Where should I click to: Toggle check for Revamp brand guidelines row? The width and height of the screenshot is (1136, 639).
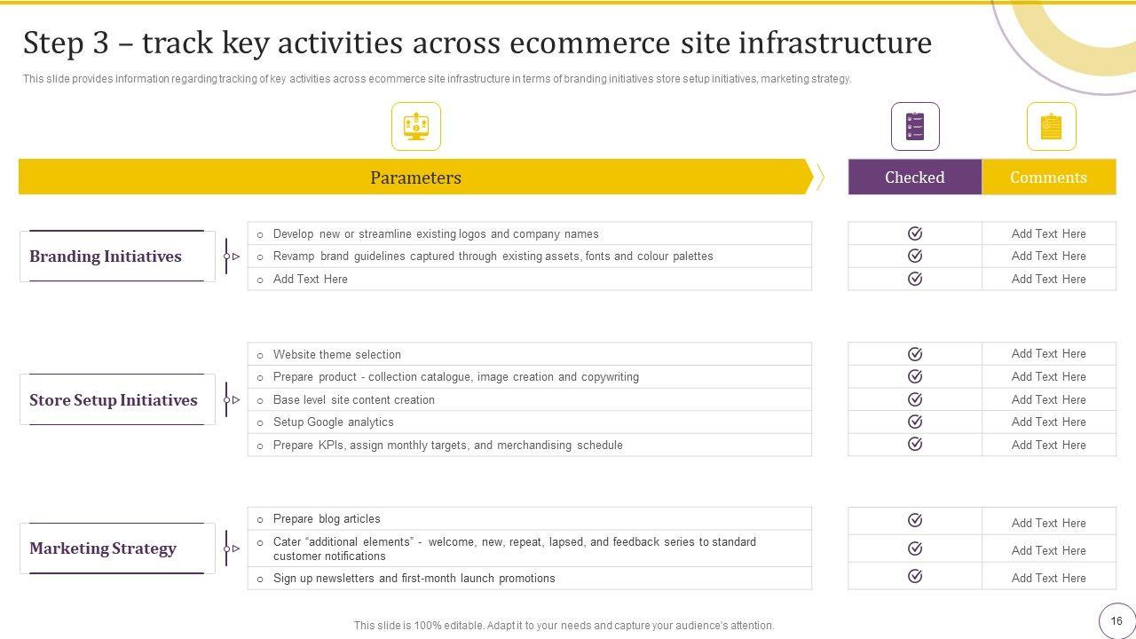coord(915,256)
